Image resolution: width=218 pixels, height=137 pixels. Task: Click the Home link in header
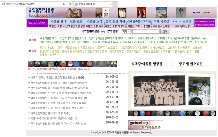(197, 12)
